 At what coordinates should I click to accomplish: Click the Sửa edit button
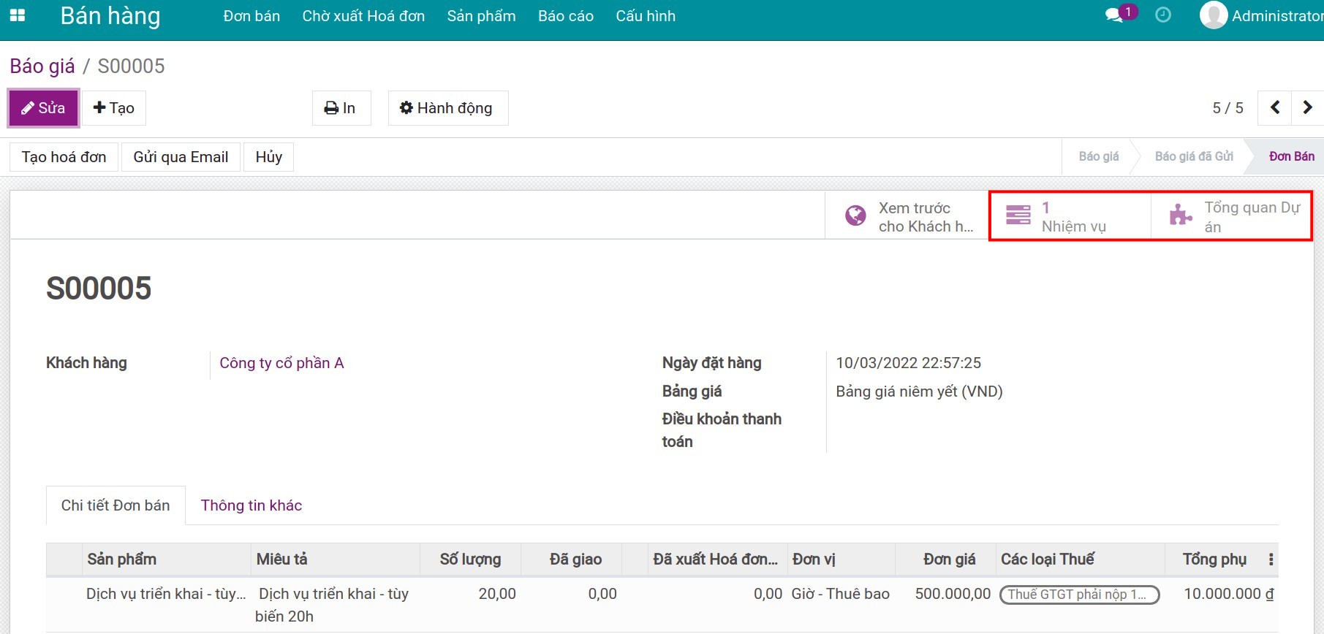point(43,108)
